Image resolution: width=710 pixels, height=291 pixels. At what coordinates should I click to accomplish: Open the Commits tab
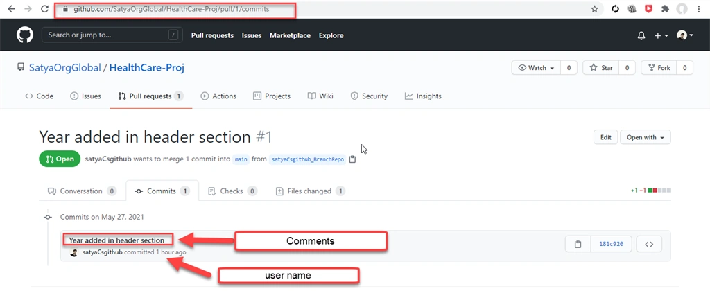[162, 191]
